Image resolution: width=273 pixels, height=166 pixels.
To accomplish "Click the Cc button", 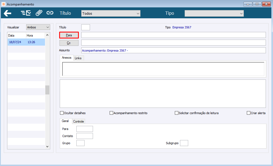I will click(69, 43).
